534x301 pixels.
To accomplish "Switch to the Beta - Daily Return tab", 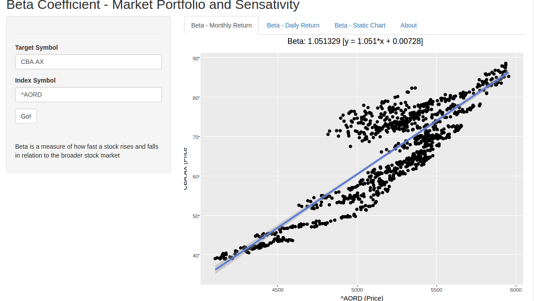I will click(293, 25).
